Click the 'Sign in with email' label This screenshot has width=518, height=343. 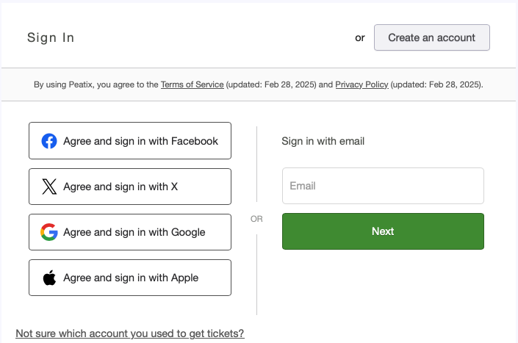(323, 141)
